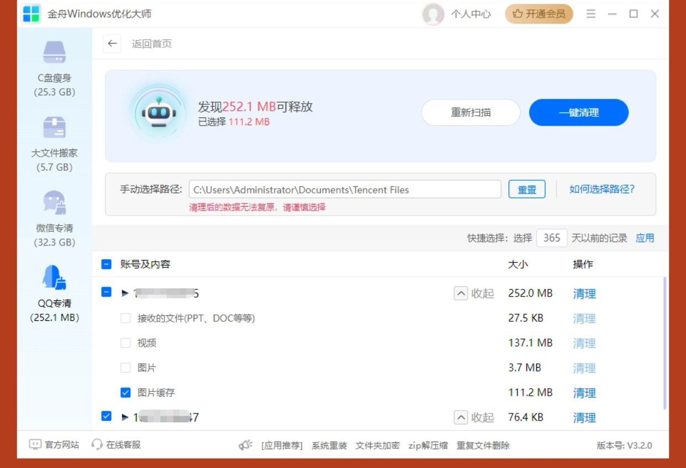The width and height of the screenshot is (686, 468).
Task: Uncheck the 图片缓存 checkbox
Action: [x=125, y=392]
